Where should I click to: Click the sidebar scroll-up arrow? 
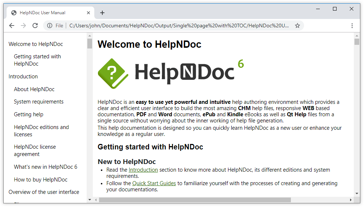90,36
